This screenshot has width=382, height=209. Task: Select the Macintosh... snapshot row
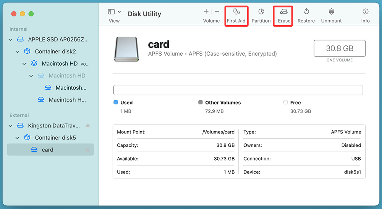tap(51, 88)
